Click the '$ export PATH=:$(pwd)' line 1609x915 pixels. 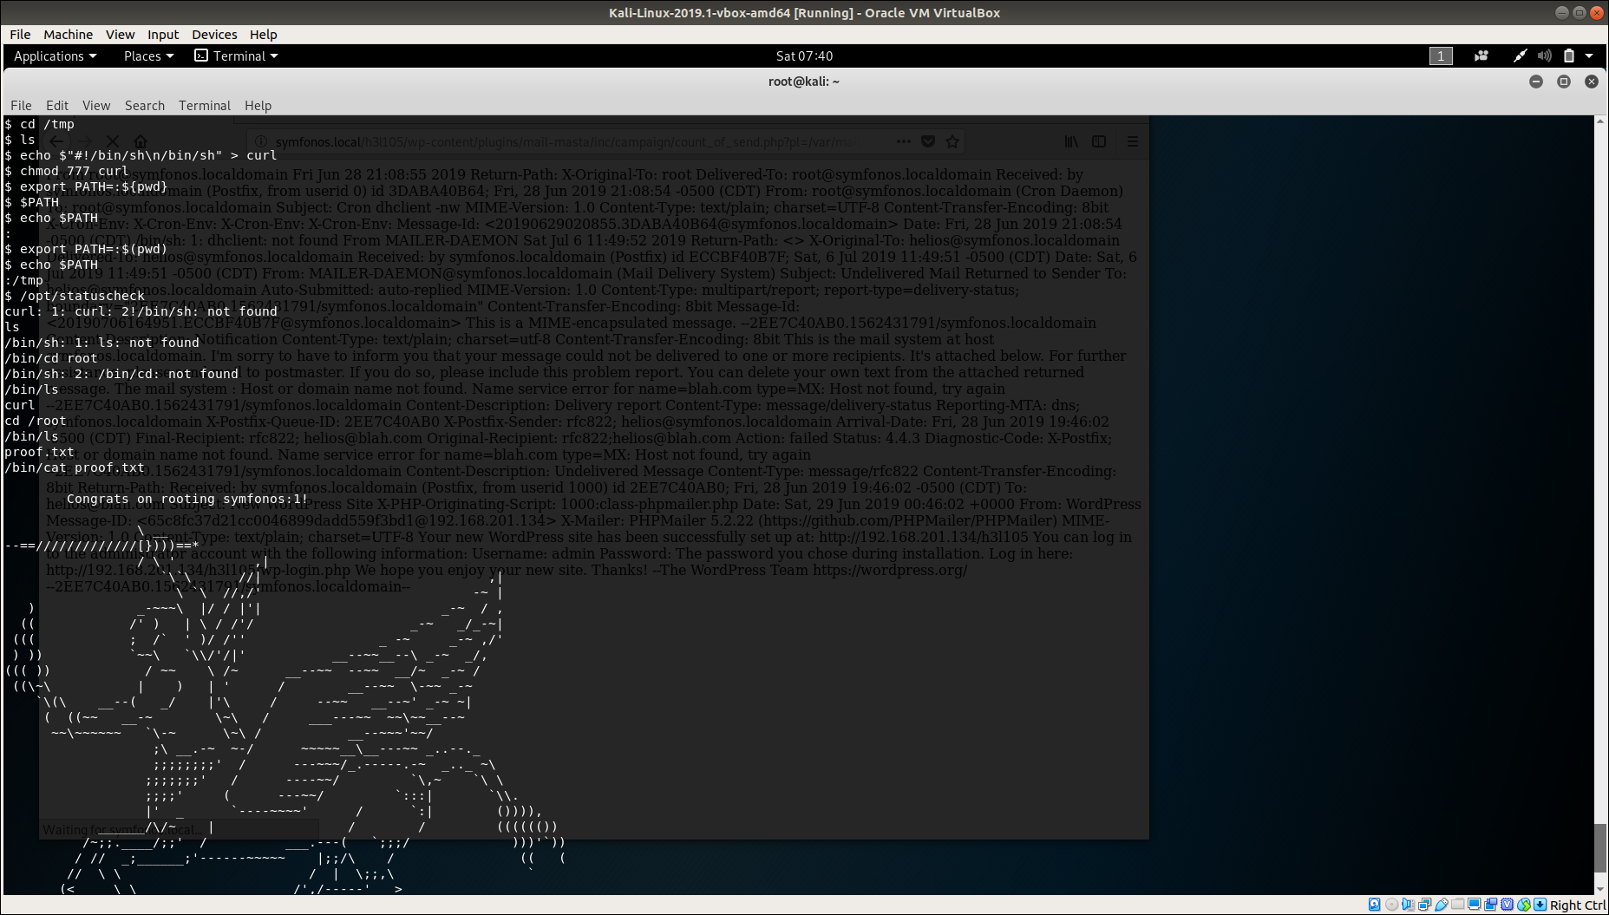click(86, 249)
